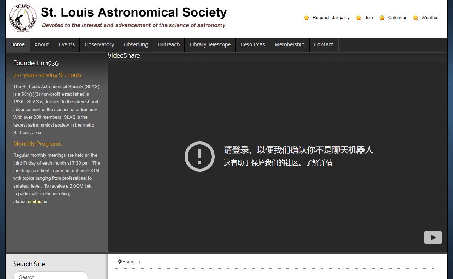This screenshot has width=453, height=279.
Task: Follow the yellow contact link
Action: (35, 202)
